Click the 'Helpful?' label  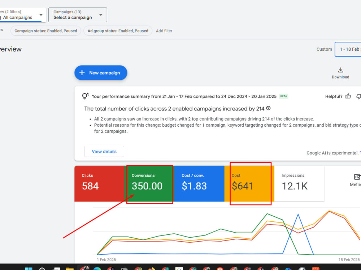(334, 96)
